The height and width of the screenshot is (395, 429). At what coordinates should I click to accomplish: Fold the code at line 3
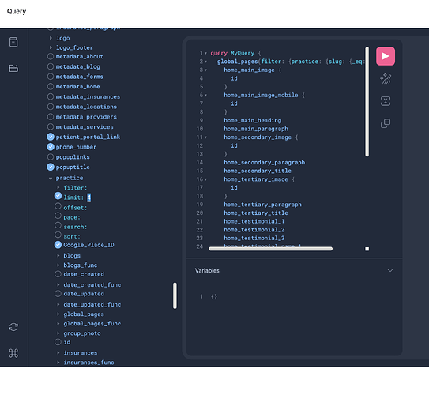click(205, 70)
